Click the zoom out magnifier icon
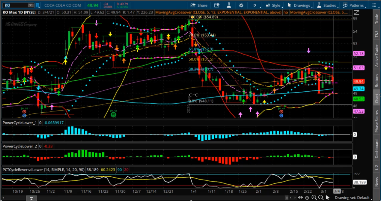This screenshot has width=381, height=201. [321, 198]
